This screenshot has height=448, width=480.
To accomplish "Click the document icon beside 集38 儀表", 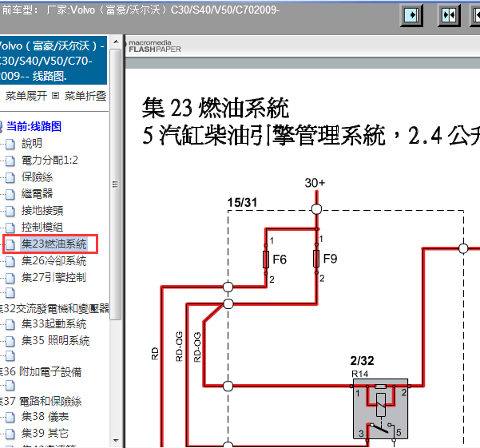I will coord(10,417).
